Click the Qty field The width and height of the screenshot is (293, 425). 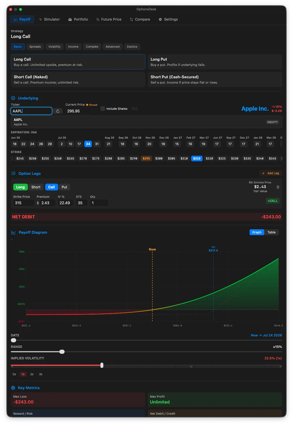(x=99, y=203)
